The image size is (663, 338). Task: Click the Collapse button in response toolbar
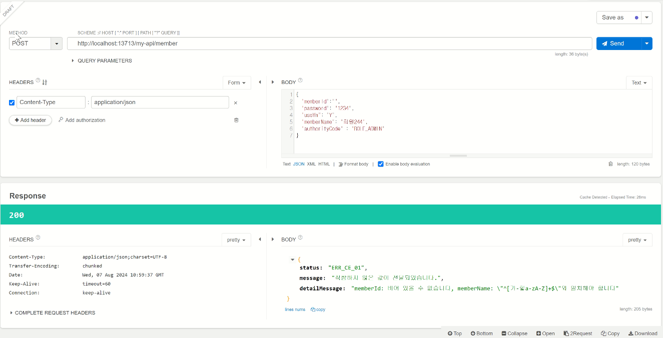click(514, 333)
